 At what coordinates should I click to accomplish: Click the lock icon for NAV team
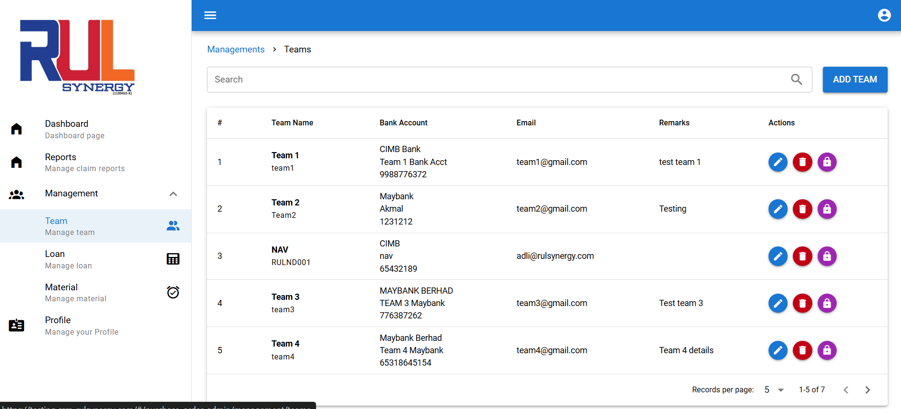coord(827,256)
